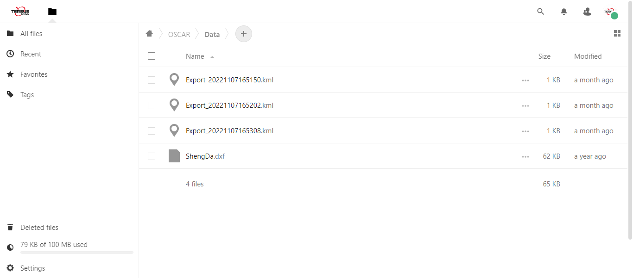633x278 pixels.
Task: Click '62 KB' size of ShengDa.dxf
Action: click(x=551, y=156)
